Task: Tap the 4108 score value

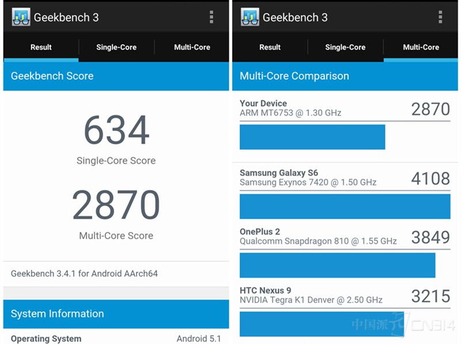Action: (x=430, y=178)
